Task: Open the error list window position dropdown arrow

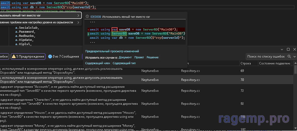Action: tap(282, 49)
